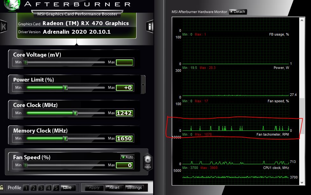Toggle the Auto fan speed button

click(127, 157)
